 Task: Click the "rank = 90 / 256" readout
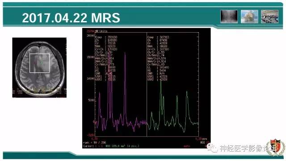[x=94, y=143]
